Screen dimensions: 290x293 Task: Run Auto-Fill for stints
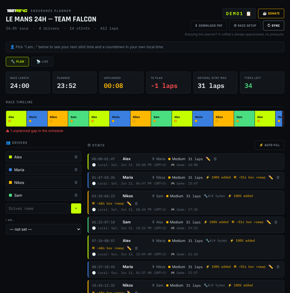click(x=269, y=145)
